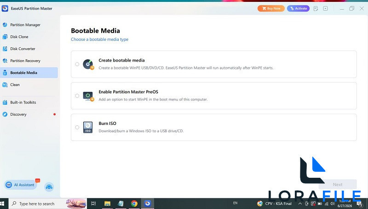This screenshot has height=209, width=368.
Task: Click the Meet Now camera tray icon
Action: [306, 203]
